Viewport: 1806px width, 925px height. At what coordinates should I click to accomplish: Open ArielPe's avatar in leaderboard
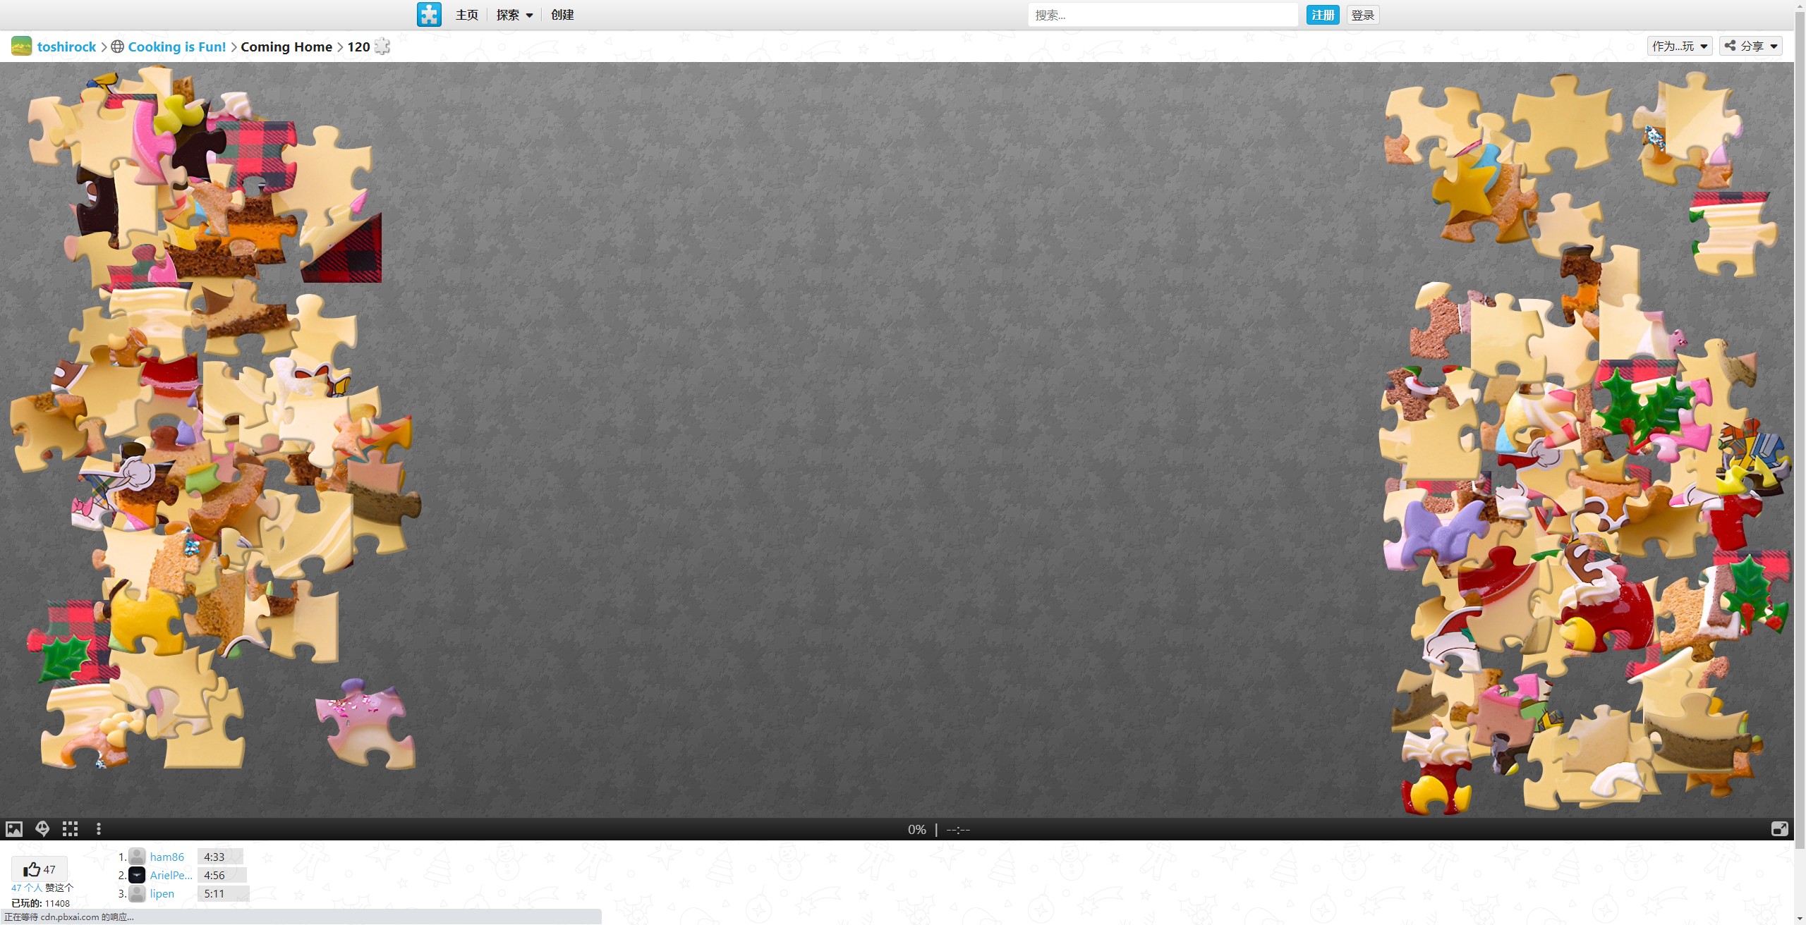point(137,875)
